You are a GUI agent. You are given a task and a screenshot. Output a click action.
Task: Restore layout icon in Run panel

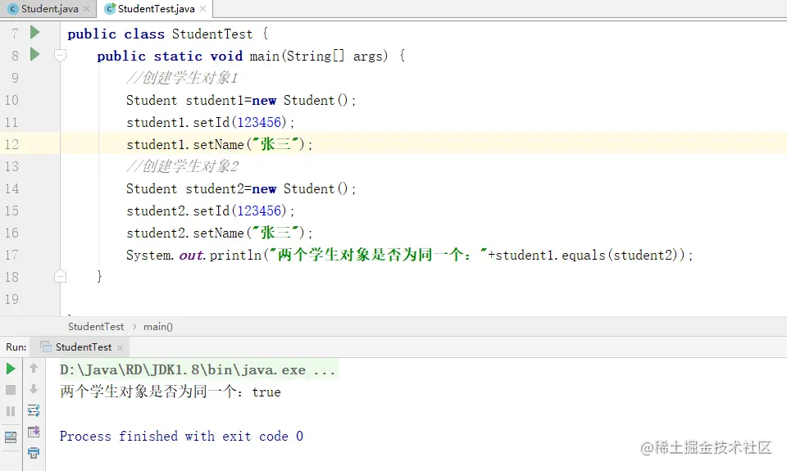pyautogui.click(x=11, y=437)
